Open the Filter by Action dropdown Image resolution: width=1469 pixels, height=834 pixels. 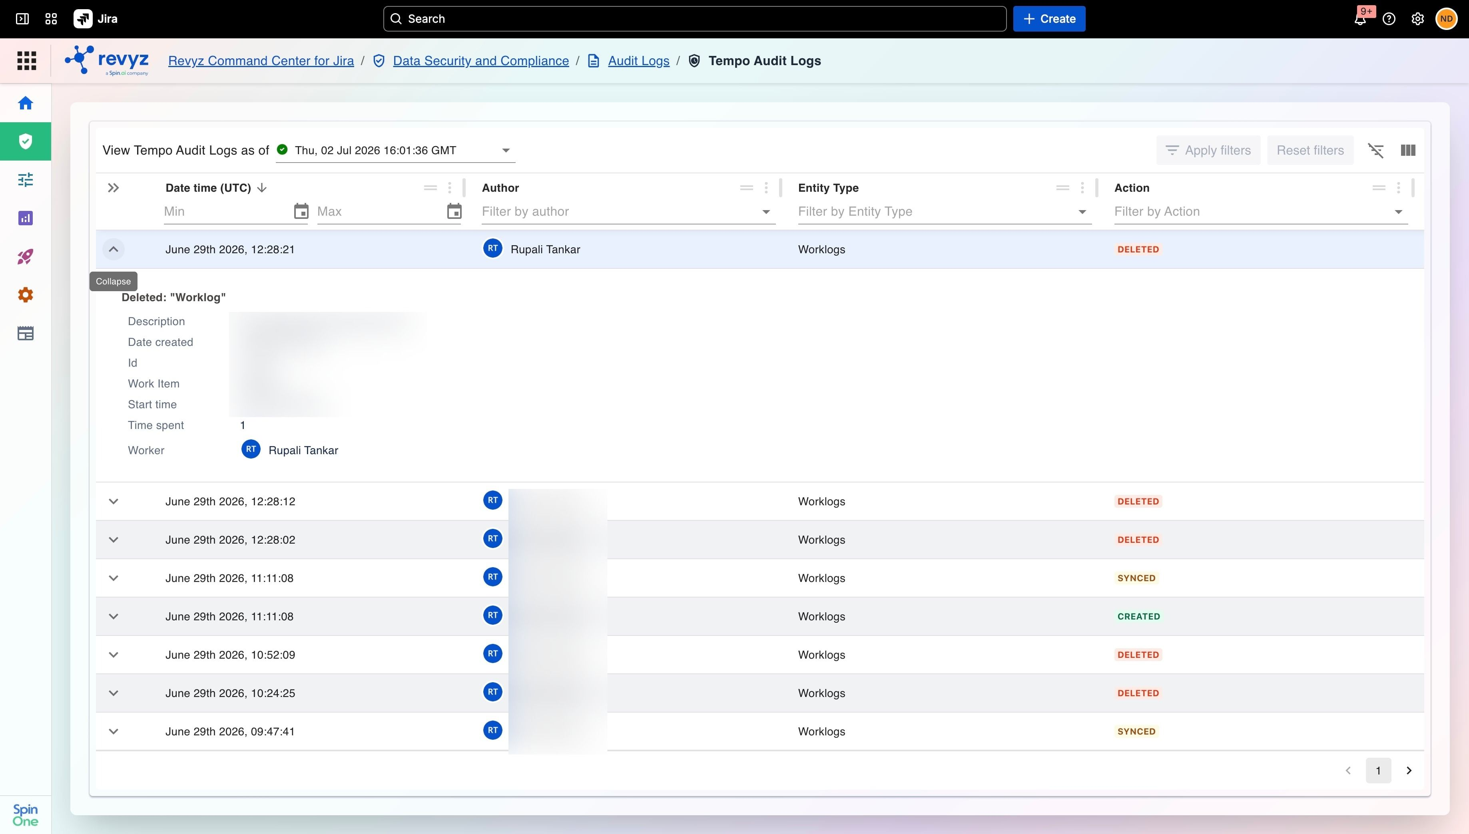point(1261,211)
